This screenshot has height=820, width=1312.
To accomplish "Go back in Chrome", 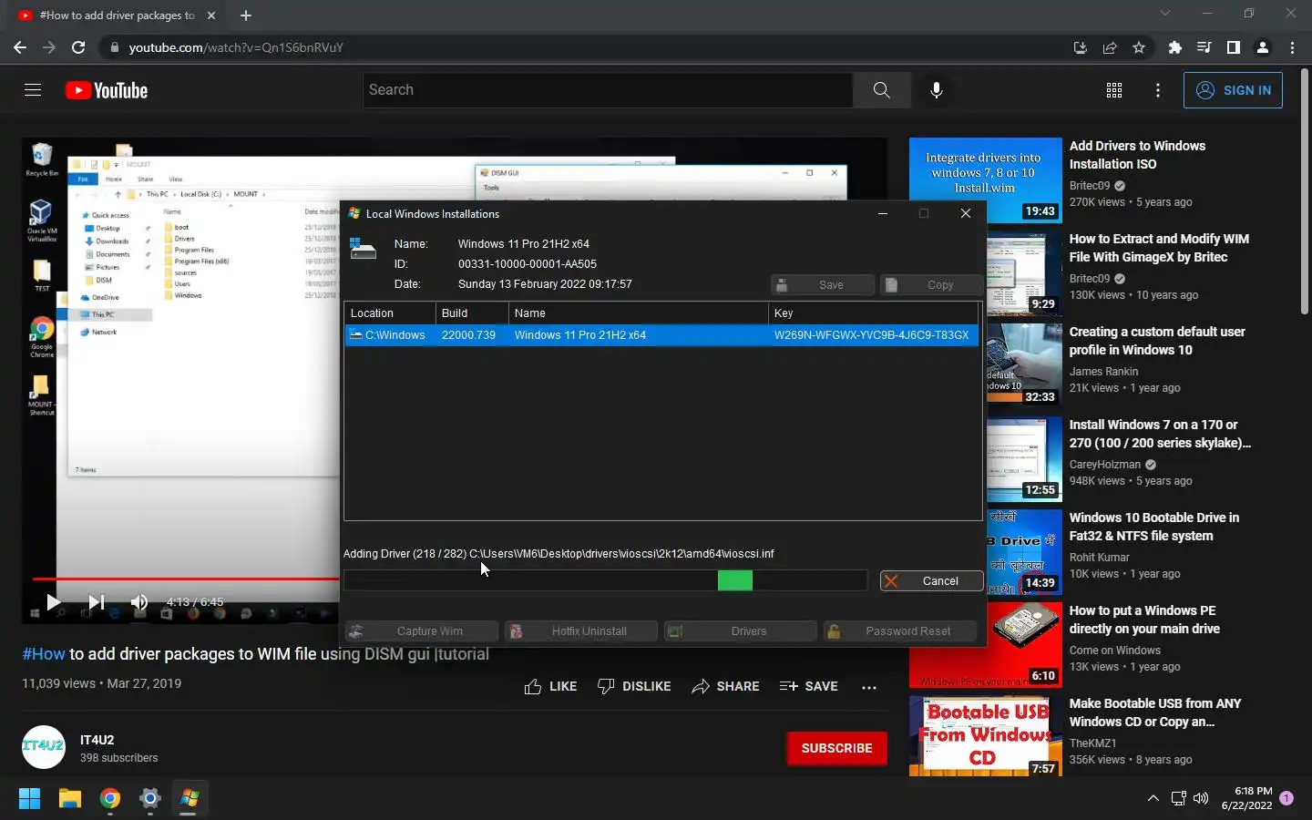I will (20, 47).
